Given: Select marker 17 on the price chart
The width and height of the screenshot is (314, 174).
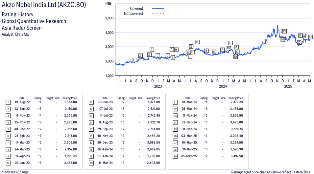Looking at the screenshot, I should tap(222, 50).
